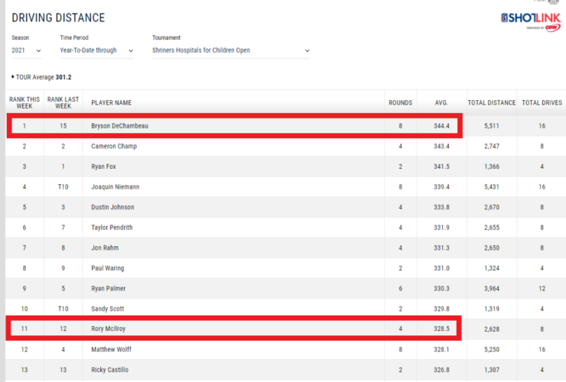Image resolution: width=566 pixels, height=382 pixels.
Task: Select average value 344.4
Action: [x=441, y=126]
